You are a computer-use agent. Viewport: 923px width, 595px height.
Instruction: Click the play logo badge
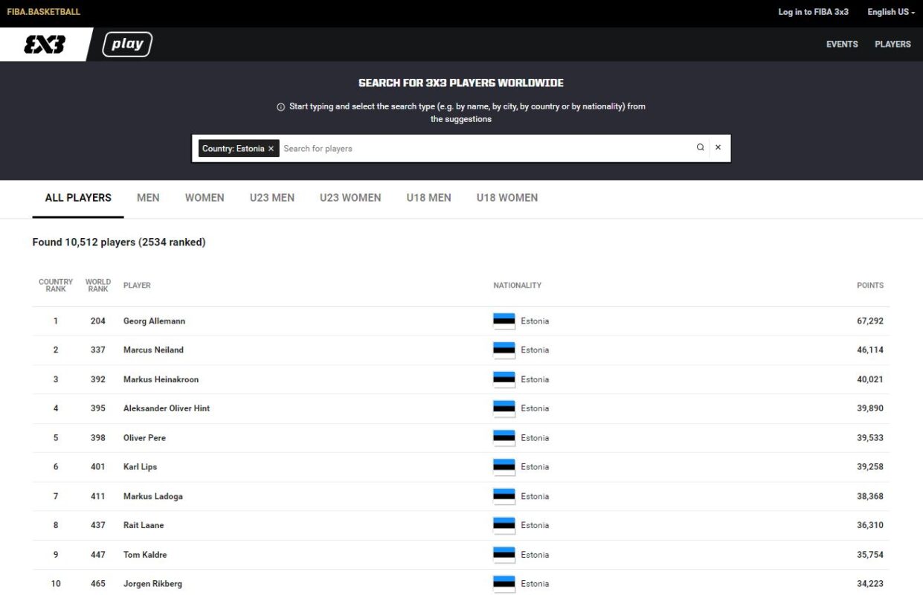[x=127, y=45]
